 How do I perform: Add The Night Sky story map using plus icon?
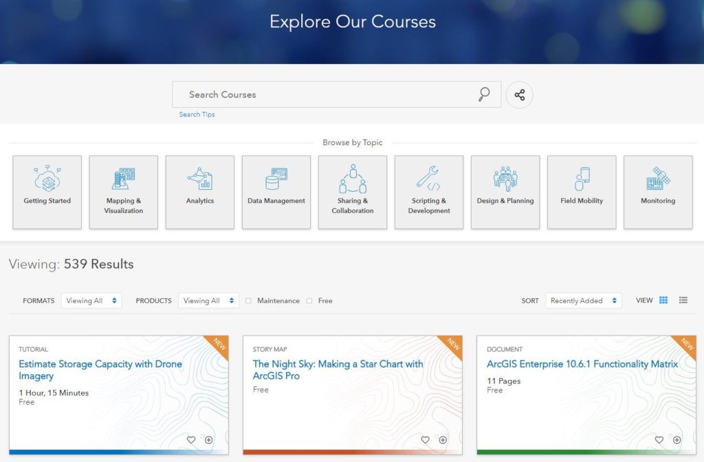click(x=443, y=440)
